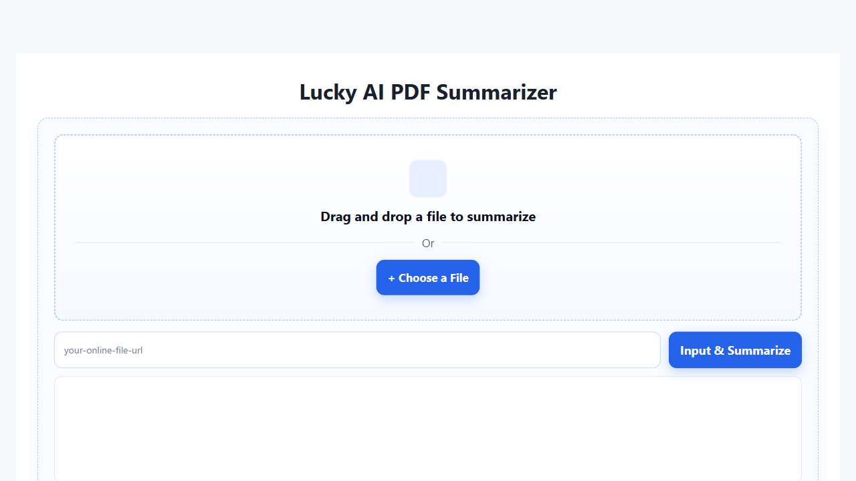856x481 pixels.
Task: Click the Or divider text
Action: tap(428, 243)
